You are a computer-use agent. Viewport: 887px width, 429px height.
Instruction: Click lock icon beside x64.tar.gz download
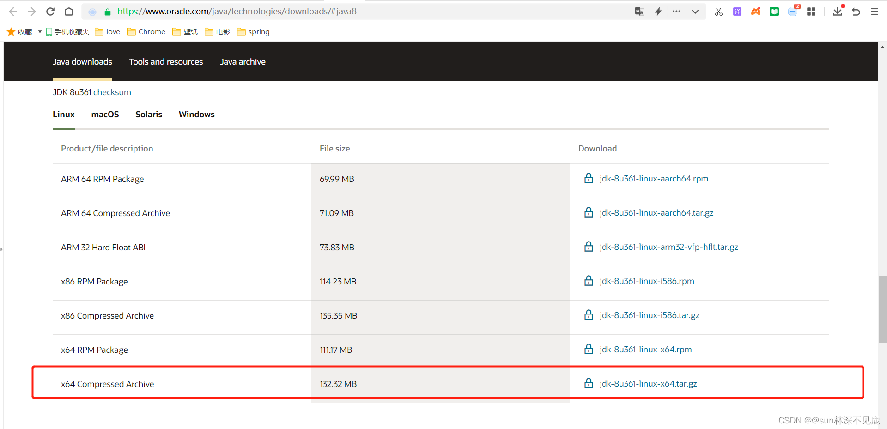[x=589, y=383]
